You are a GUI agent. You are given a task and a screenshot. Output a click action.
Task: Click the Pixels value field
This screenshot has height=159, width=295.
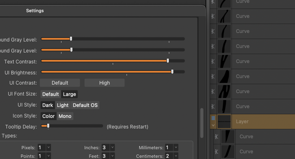tap(42, 148)
